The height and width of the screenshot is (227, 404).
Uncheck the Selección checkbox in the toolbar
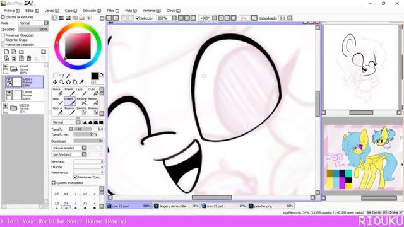pyautogui.click(x=138, y=18)
